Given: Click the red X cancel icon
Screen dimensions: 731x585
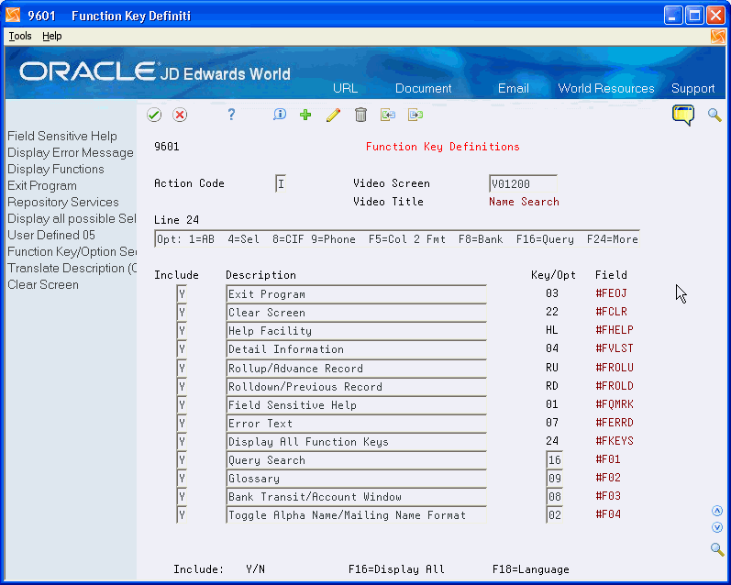Looking at the screenshot, I should click(180, 115).
